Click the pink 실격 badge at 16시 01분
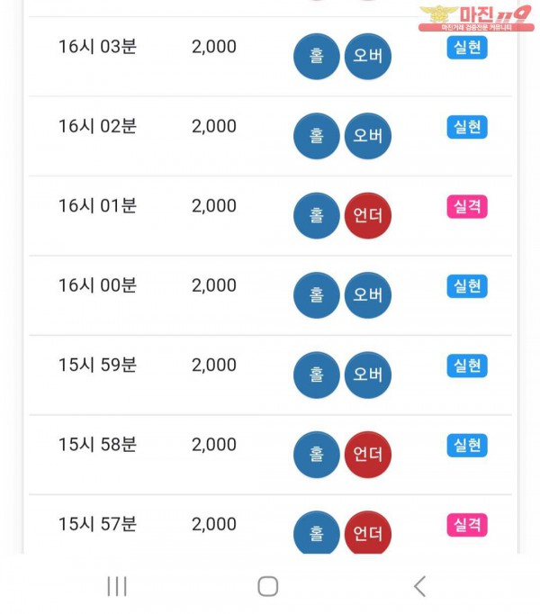This screenshot has height=614, width=540. pyautogui.click(x=467, y=206)
